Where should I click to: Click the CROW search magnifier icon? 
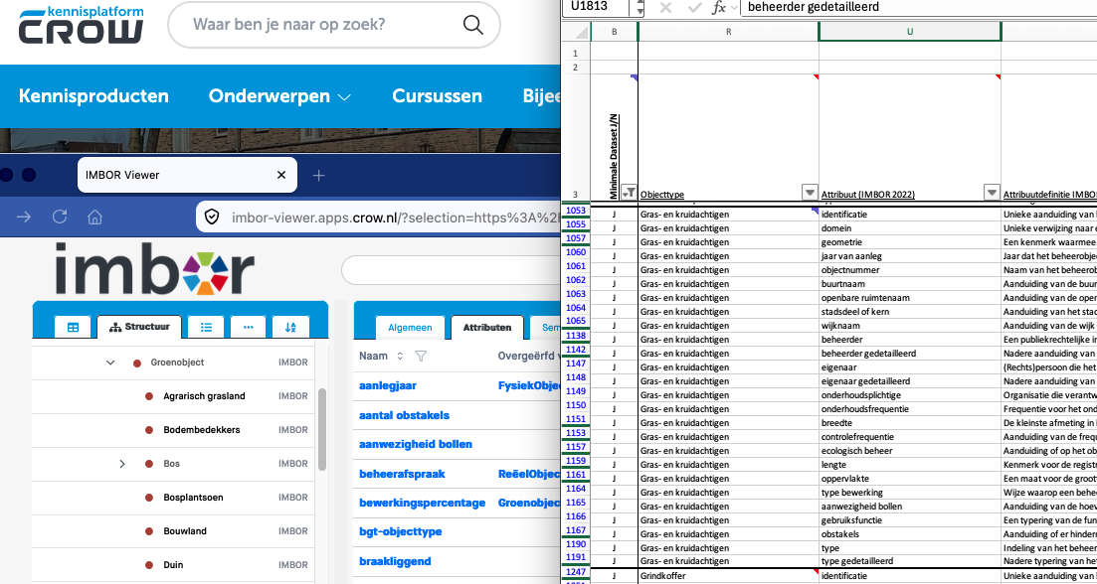pyautogui.click(x=473, y=26)
